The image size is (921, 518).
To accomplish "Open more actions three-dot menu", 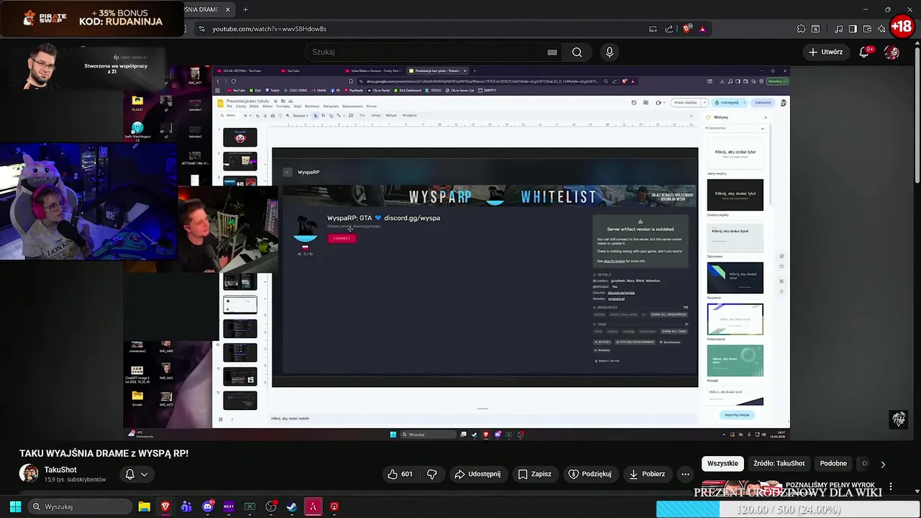I will coord(686,474).
